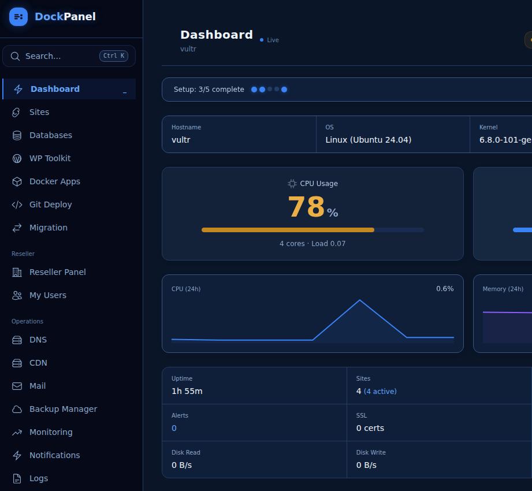Go to My Users

click(69, 295)
